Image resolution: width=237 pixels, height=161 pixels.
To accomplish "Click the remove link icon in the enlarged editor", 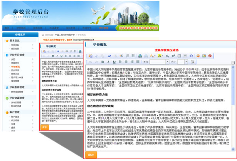I will [x=146, y=56].
